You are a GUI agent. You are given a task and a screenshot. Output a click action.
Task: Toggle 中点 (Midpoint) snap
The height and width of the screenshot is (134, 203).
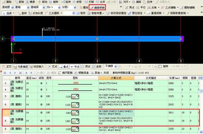[x=75, y=66]
